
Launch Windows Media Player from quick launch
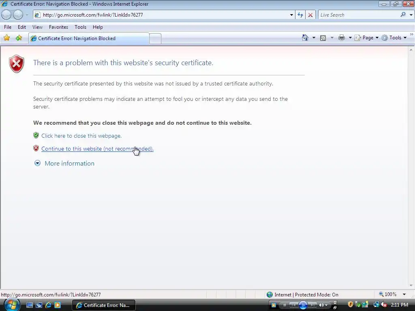(x=58, y=305)
